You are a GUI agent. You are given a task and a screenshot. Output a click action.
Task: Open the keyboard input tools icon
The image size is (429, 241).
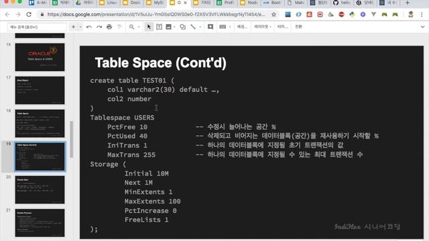(223, 27)
